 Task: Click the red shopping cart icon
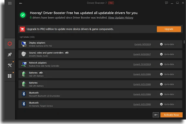(22, 29)
